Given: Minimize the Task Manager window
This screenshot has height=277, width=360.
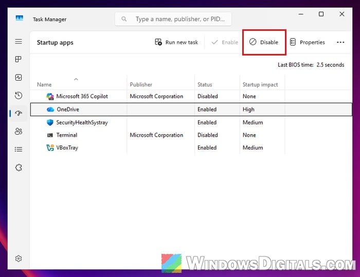Looking at the screenshot, I should [301, 14].
